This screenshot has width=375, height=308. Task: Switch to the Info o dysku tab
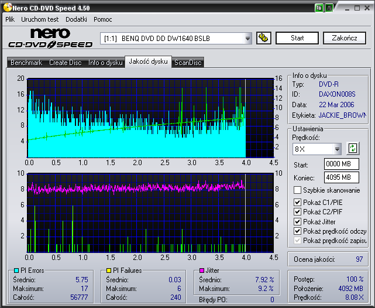tap(105, 63)
